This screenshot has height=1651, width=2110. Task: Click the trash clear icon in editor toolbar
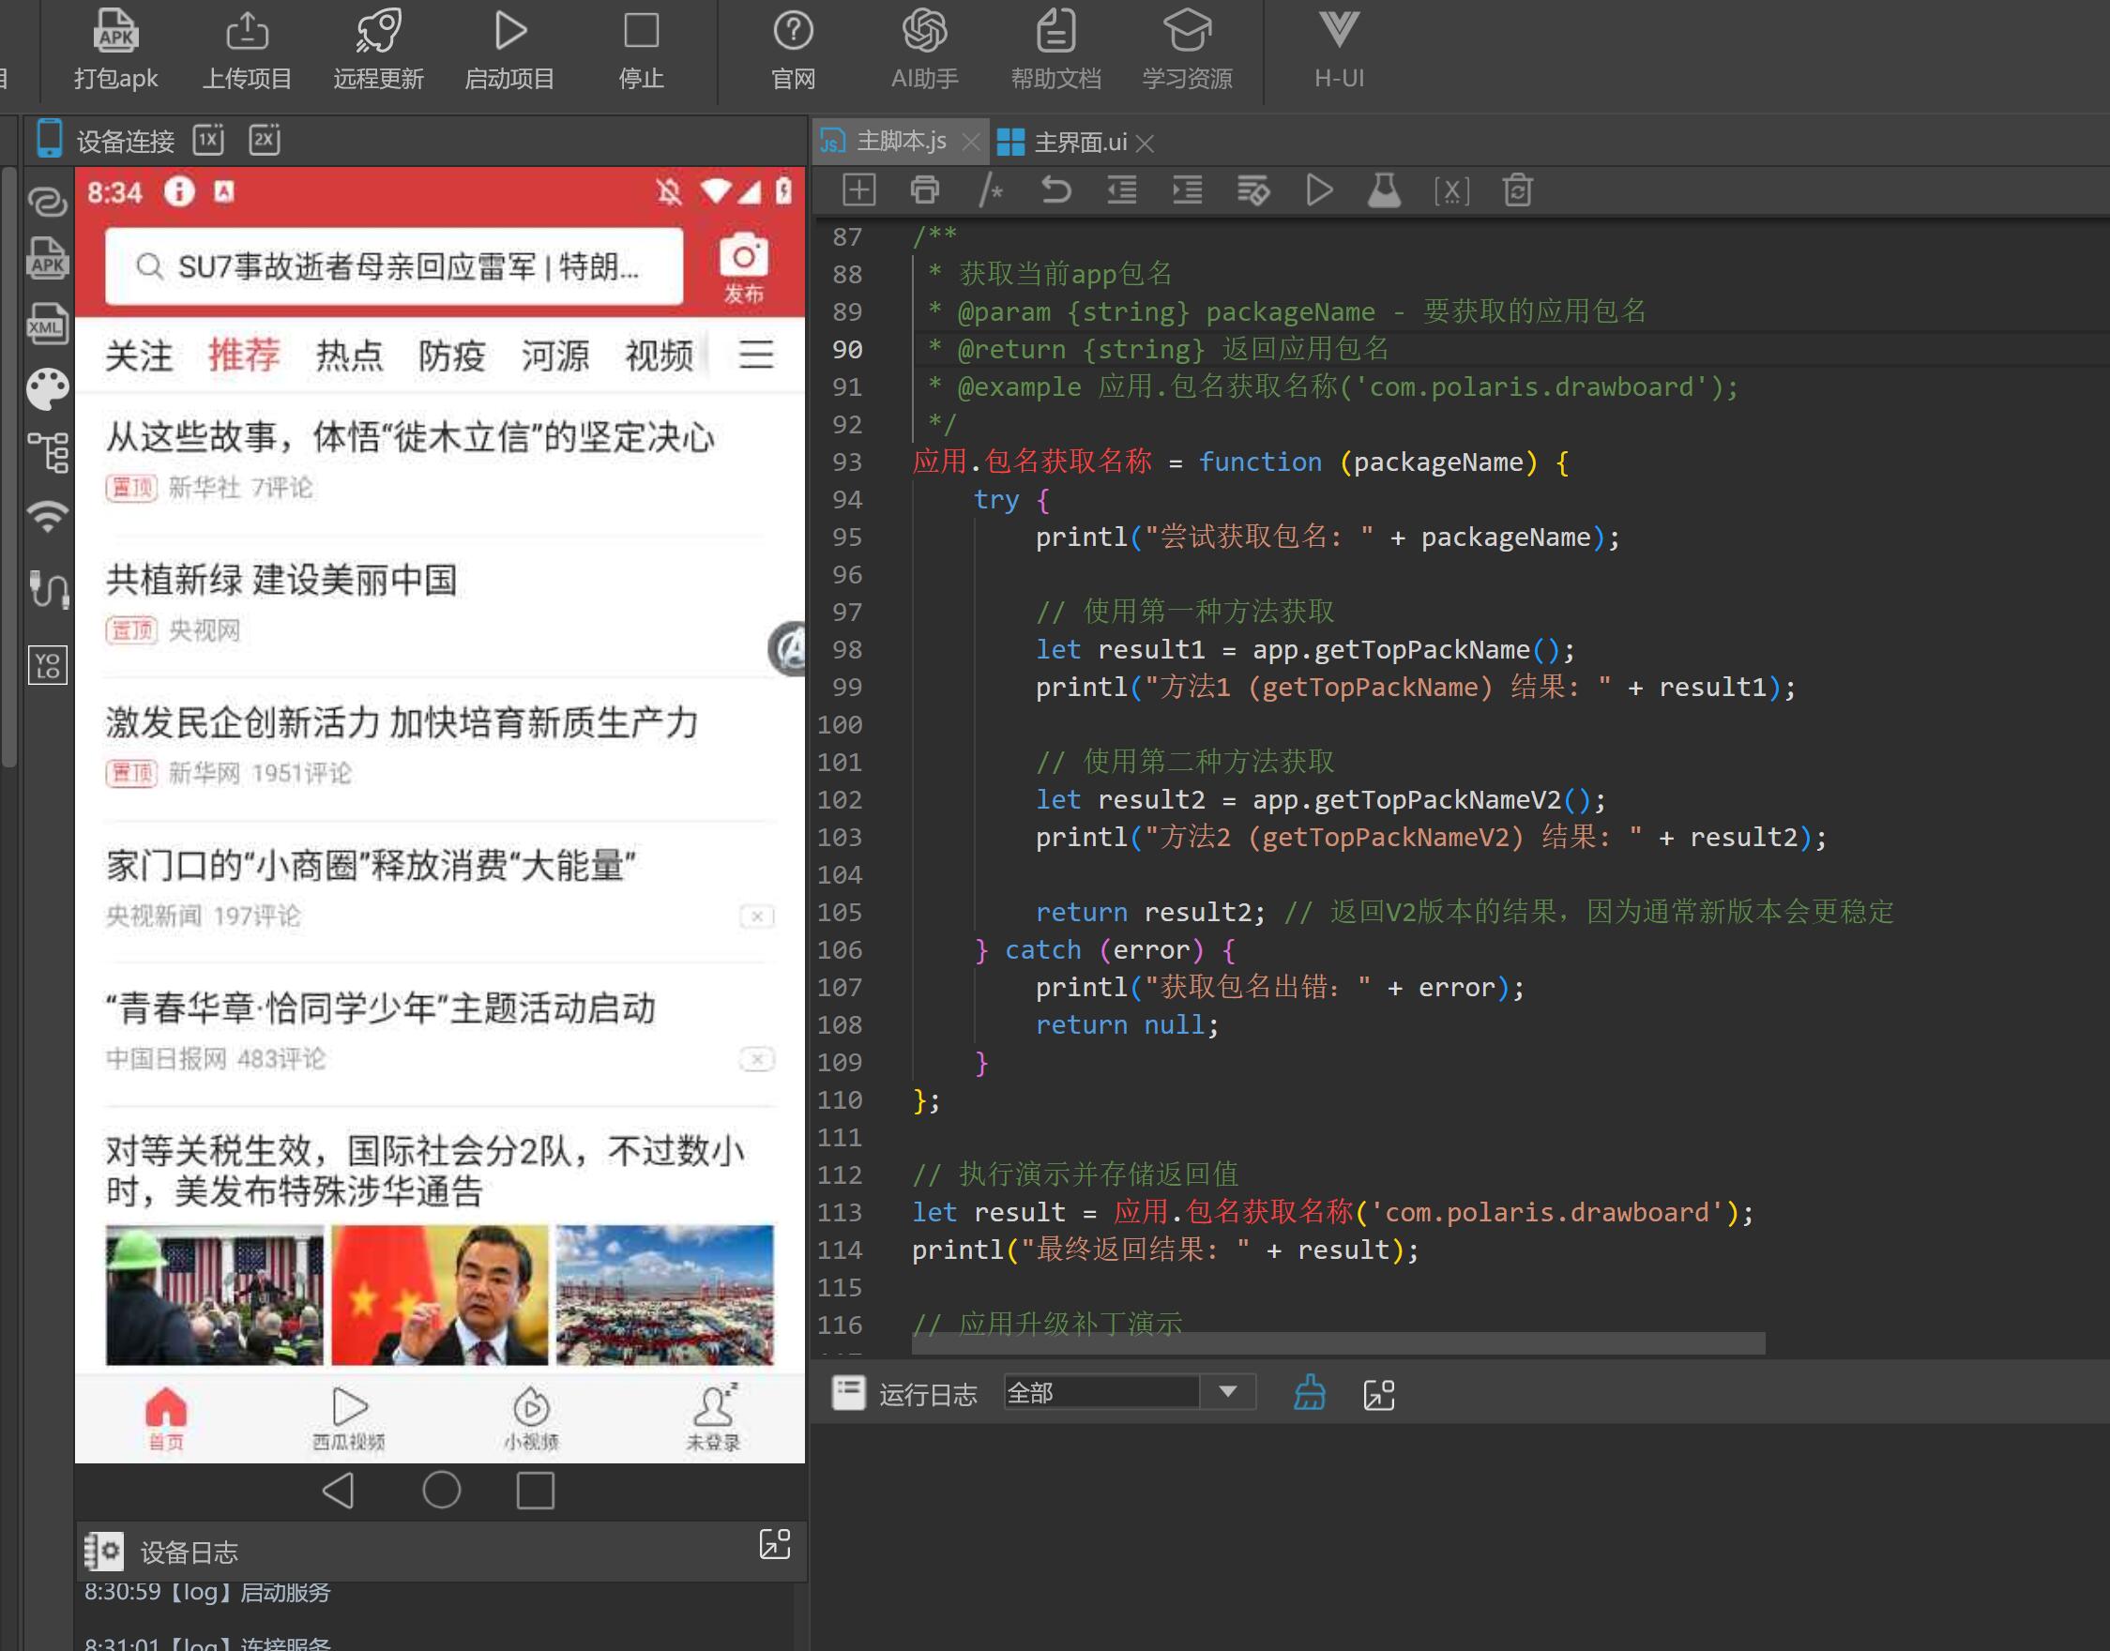coord(1517,189)
